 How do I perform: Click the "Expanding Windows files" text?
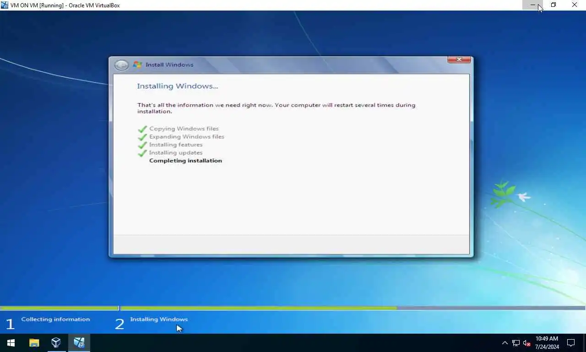pos(187,137)
